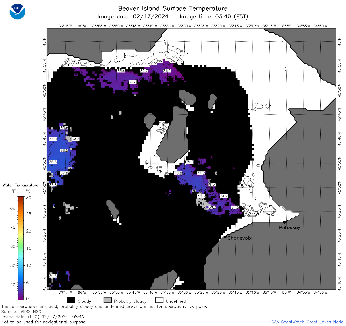Click the Charlevoix city label
346x326 pixels.
[240, 238]
